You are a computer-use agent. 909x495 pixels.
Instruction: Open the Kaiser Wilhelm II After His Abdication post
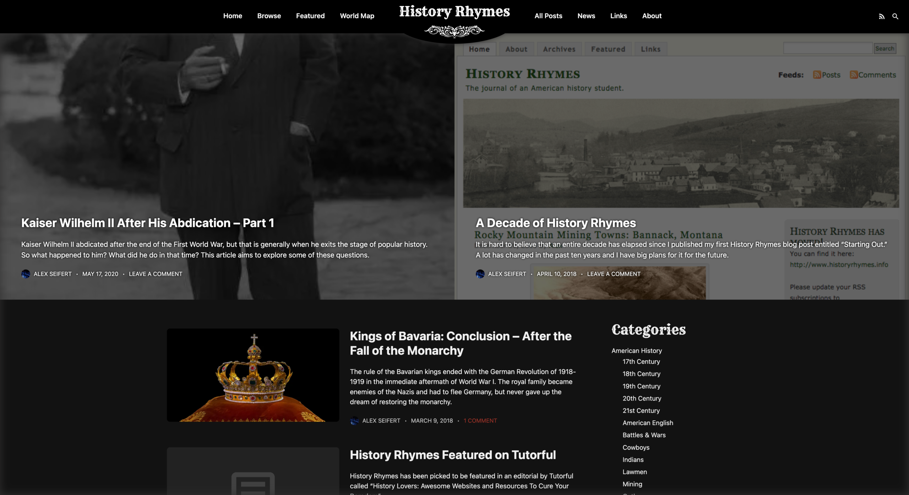pyautogui.click(x=148, y=223)
